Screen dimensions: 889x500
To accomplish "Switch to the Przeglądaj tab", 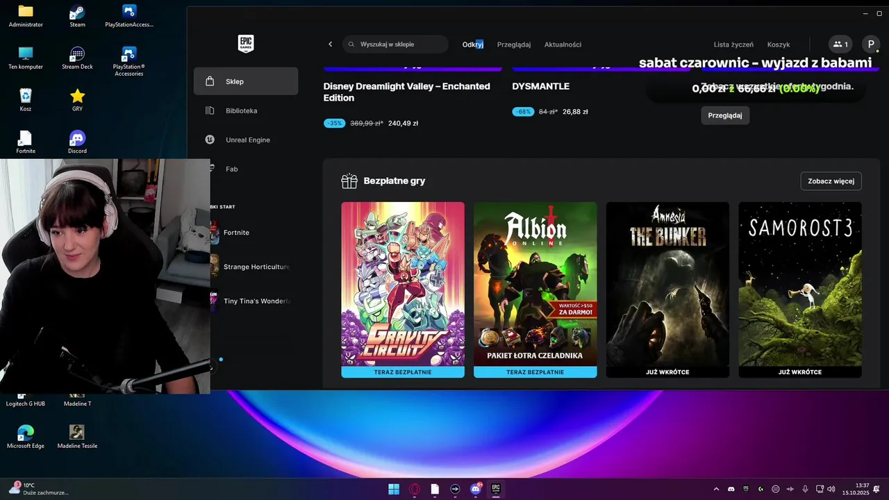I will [x=514, y=44].
